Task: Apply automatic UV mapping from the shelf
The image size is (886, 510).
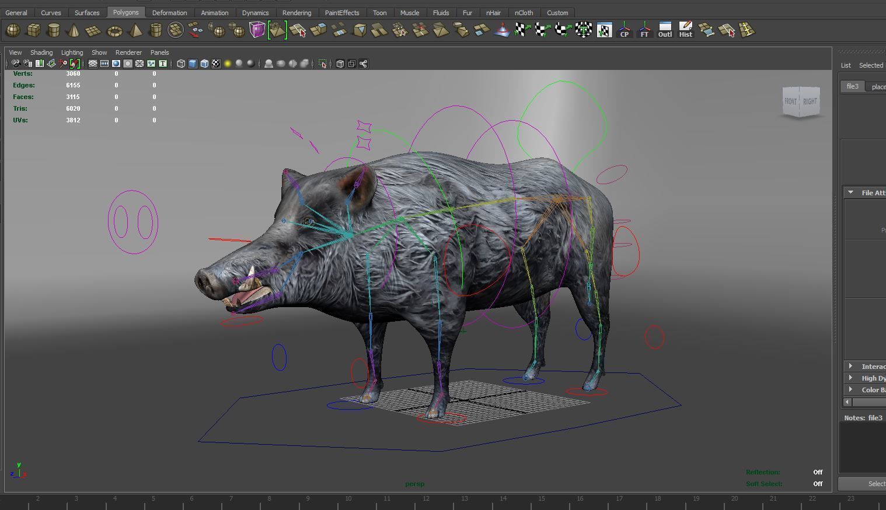Action: click(x=583, y=30)
